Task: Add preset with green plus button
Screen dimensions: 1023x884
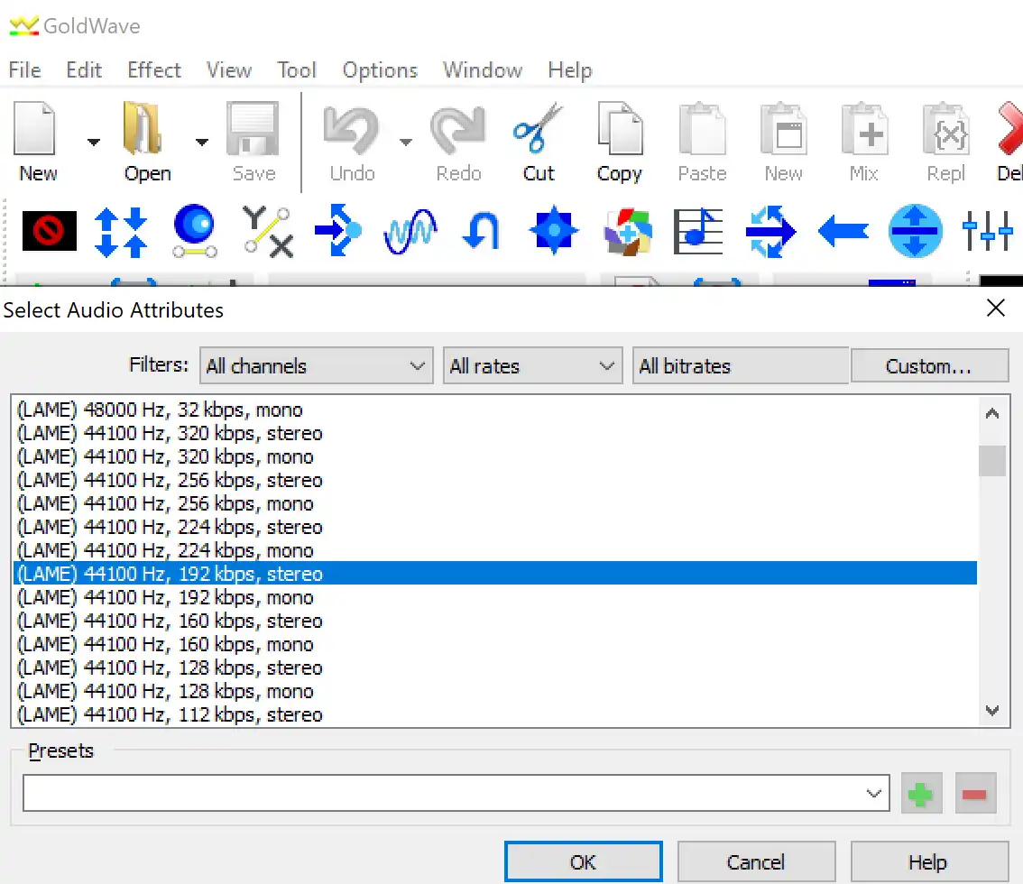Action: click(x=920, y=794)
